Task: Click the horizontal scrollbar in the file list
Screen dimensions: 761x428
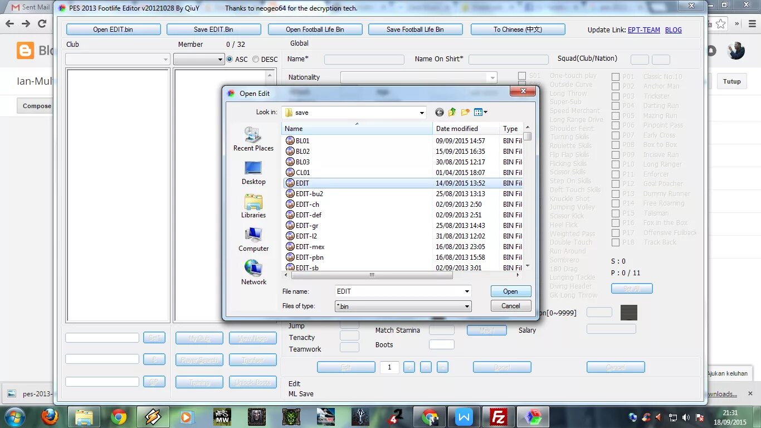Action: click(x=372, y=275)
